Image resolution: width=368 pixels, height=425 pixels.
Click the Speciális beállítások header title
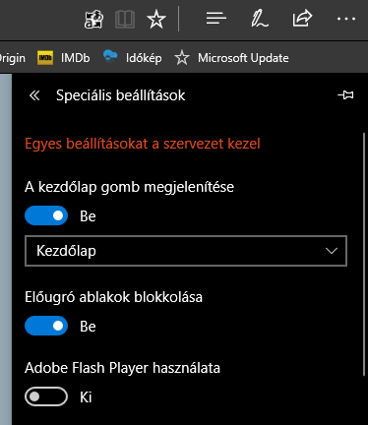[x=121, y=95]
